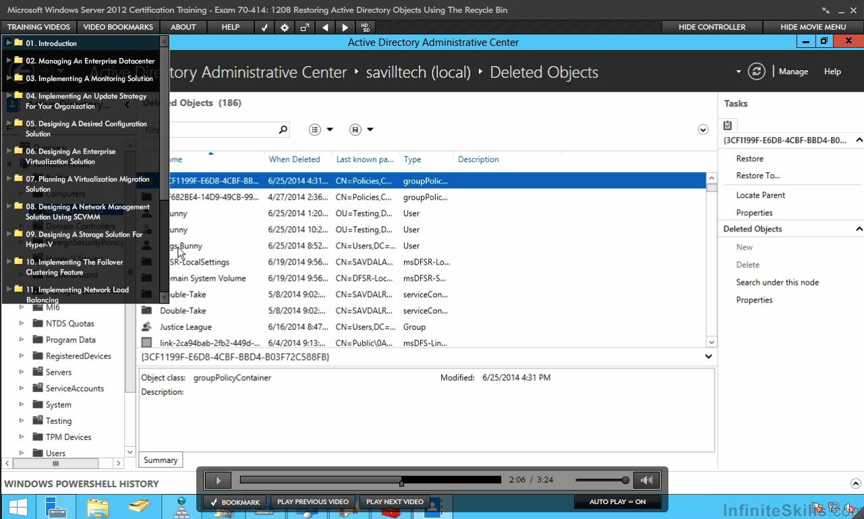864x519 pixels.
Task: Click Hide Controller button
Action: pyautogui.click(x=712, y=27)
